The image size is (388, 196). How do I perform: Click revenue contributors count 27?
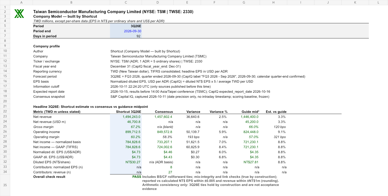tap(157, 172)
